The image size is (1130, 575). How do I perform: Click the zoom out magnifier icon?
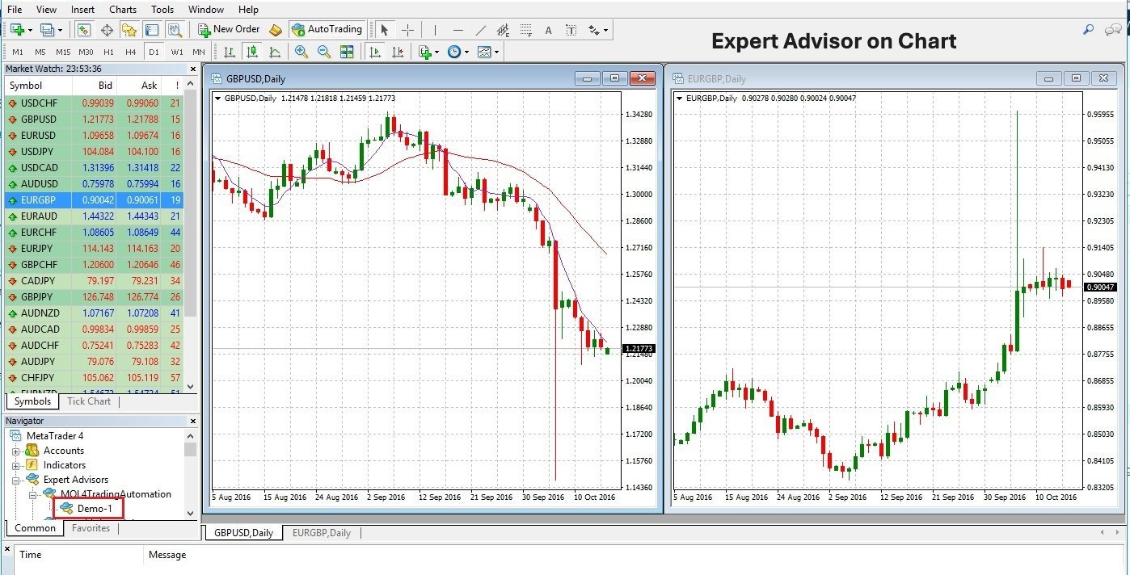(324, 52)
